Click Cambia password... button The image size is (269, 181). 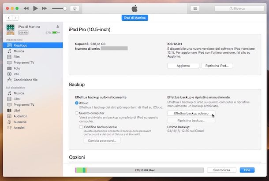(x=102, y=140)
